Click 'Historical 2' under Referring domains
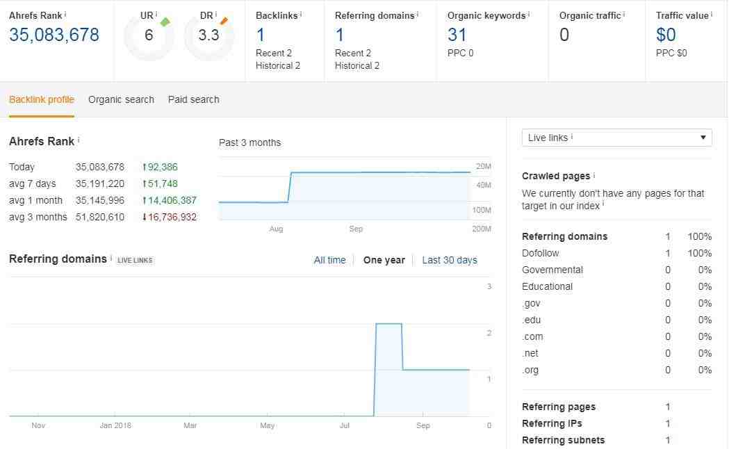Viewport: 729px width, 449px height. (357, 65)
